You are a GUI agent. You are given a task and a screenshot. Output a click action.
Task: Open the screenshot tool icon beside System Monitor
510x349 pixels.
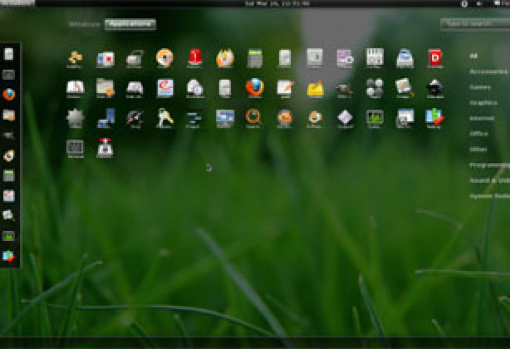tap(405, 118)
